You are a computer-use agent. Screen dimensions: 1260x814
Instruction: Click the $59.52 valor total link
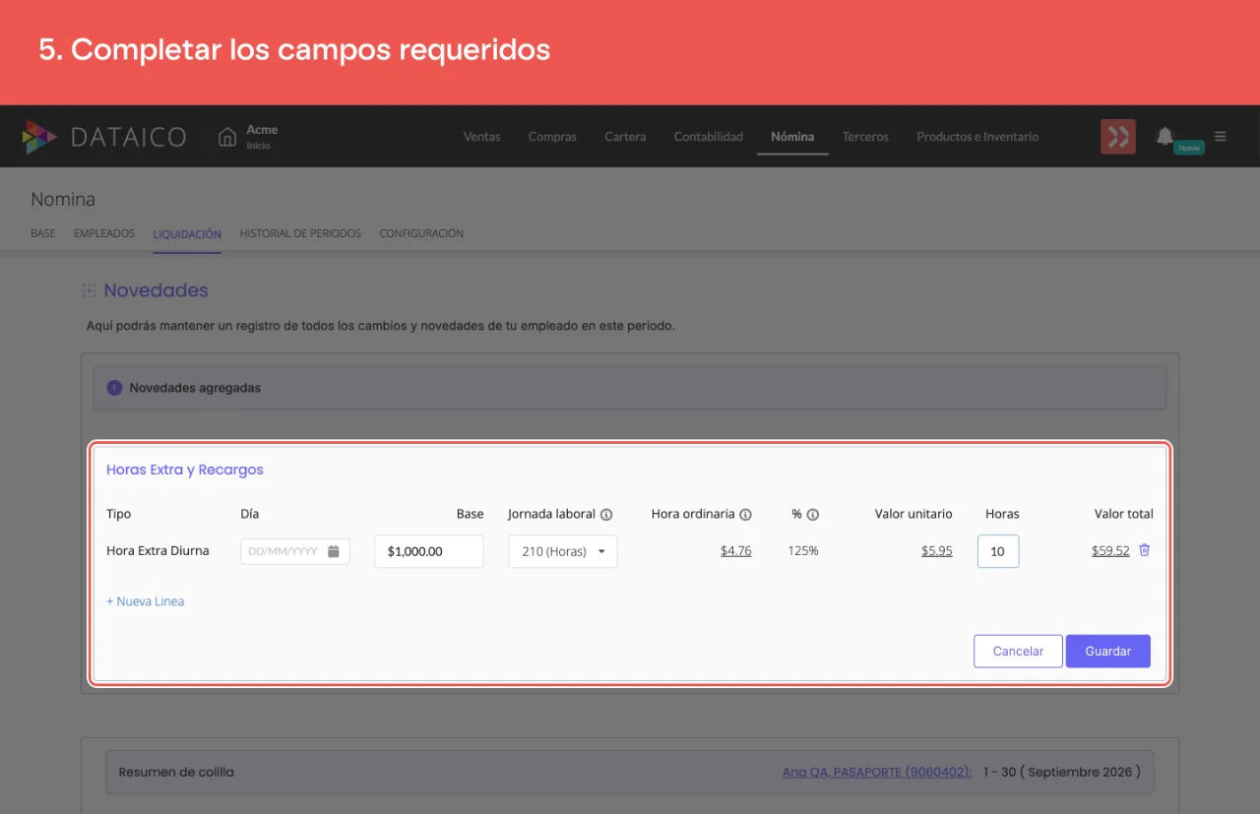coord(1110,551)
